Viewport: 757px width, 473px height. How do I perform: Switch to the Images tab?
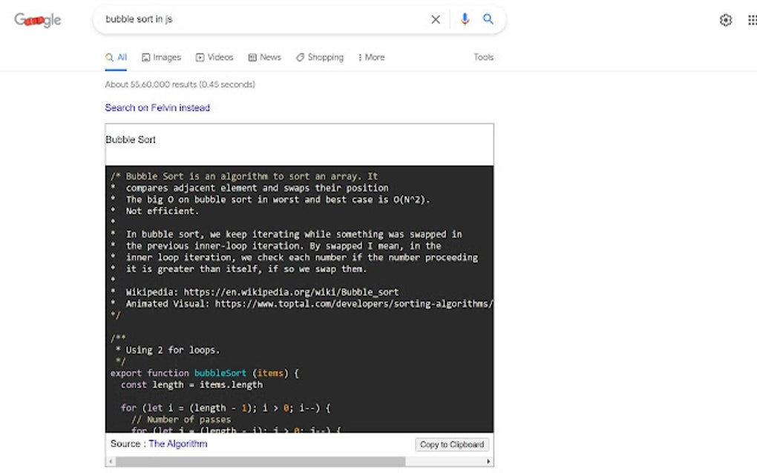(x=161, y=57)
